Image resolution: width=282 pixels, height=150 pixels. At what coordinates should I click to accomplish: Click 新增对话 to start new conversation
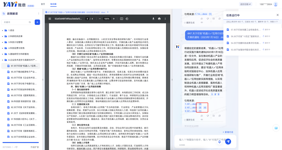point(228,132)
